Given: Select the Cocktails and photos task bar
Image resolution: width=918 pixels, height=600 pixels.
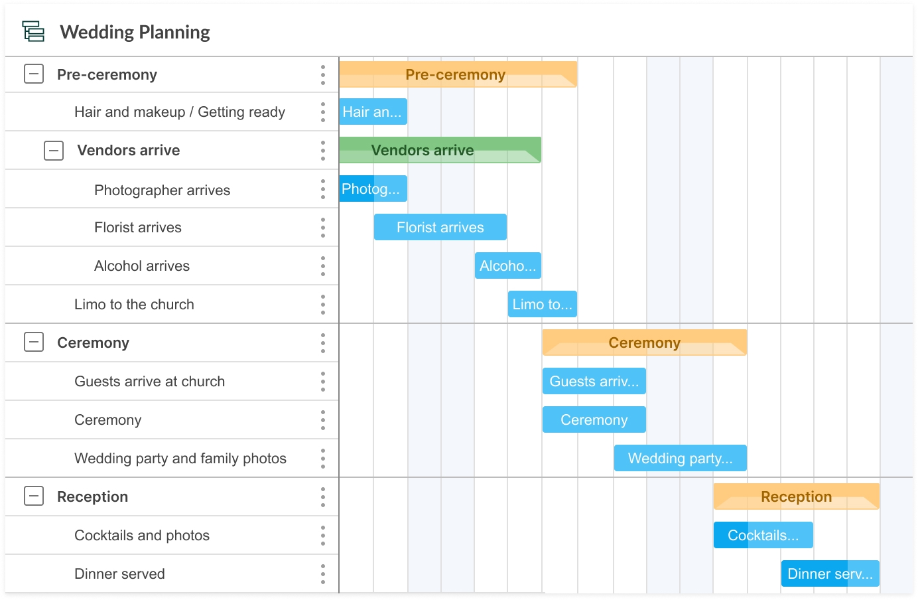Looking at the screenshot, I should click(763, 535).
